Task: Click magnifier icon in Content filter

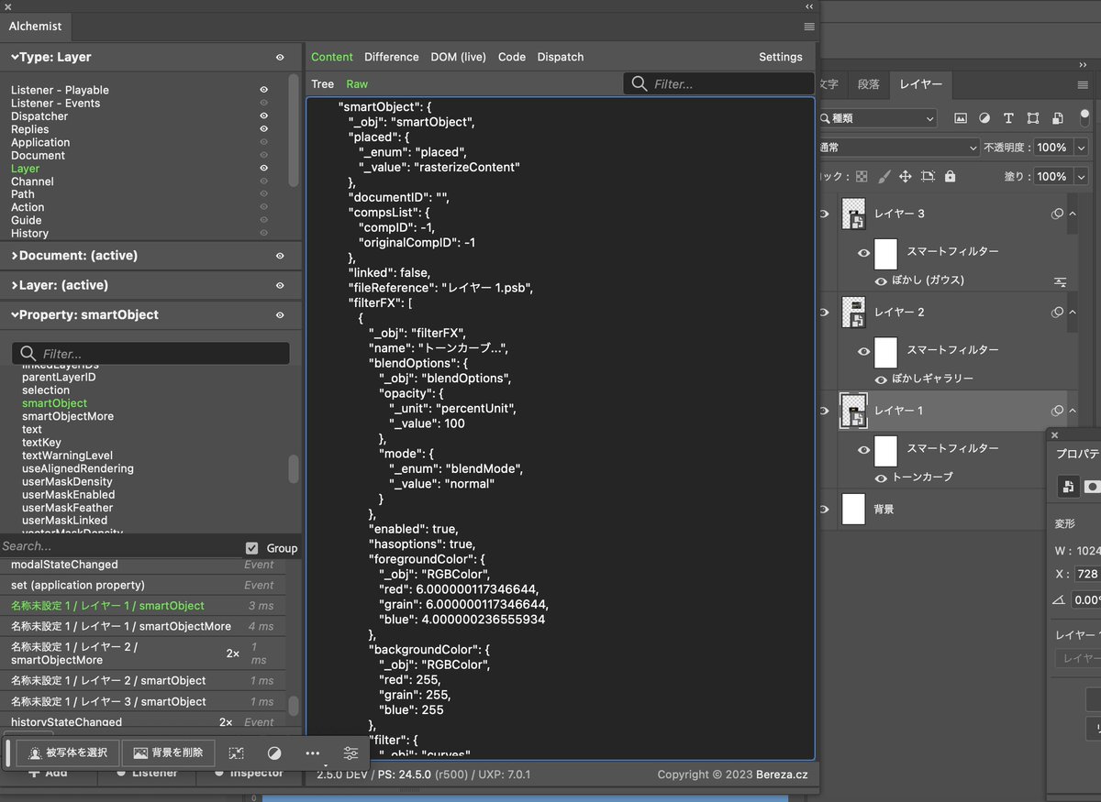Action: coord(639,83)
